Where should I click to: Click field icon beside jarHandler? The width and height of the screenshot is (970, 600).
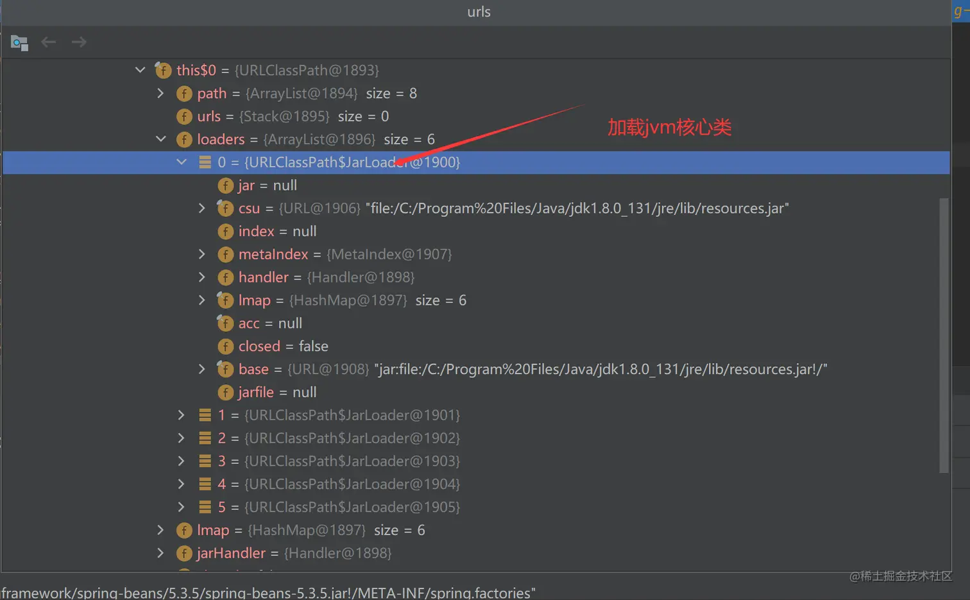tap(184, 553)
